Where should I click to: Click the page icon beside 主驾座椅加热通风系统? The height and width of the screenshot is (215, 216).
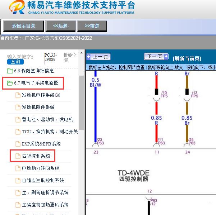[x=18, y=205]
